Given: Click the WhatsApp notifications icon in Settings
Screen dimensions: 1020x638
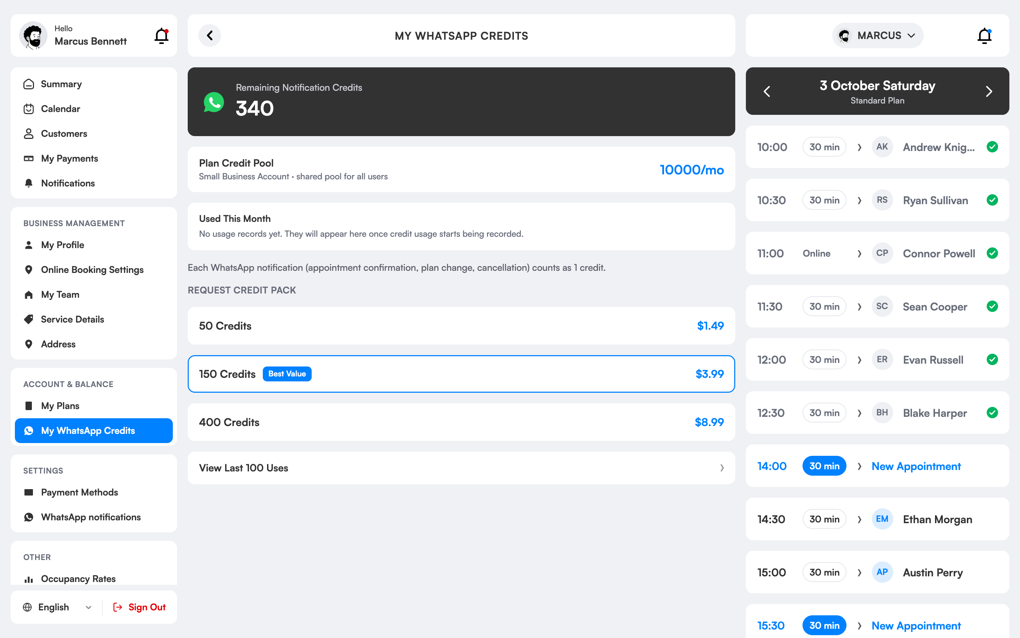Looking at the screenshot, I should 29,517.
